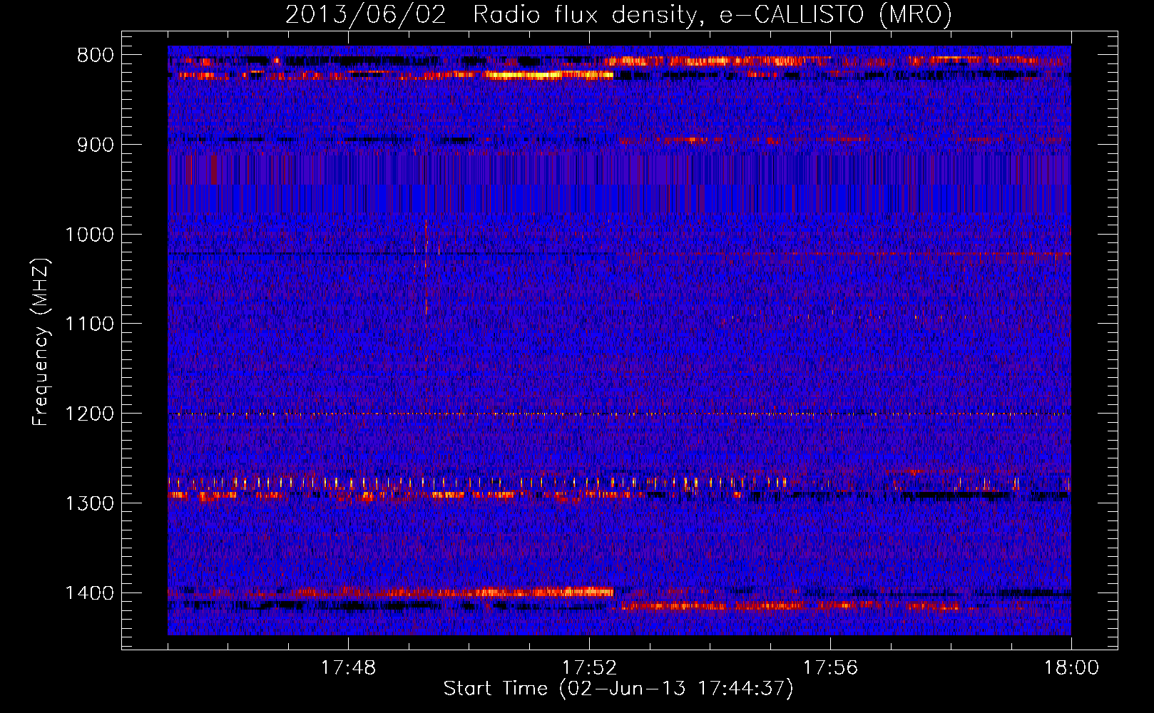Click the 1100 frequency tick label

(89, 324)
